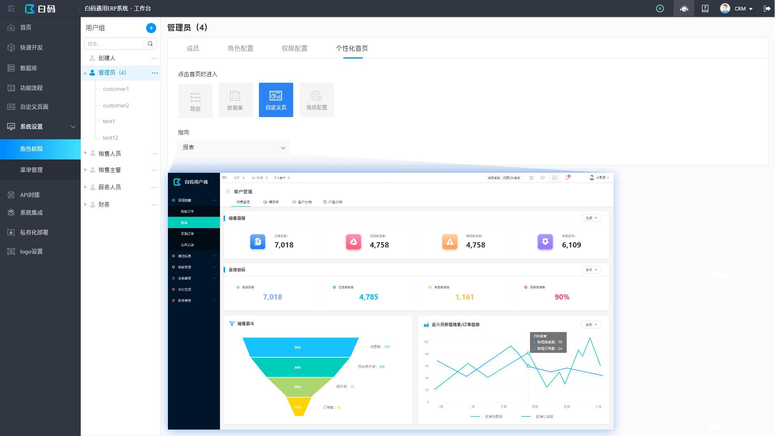This screenshot has height=436, width=775.
Task: Click the search magnifier in user group box
Action: (150, 44)
